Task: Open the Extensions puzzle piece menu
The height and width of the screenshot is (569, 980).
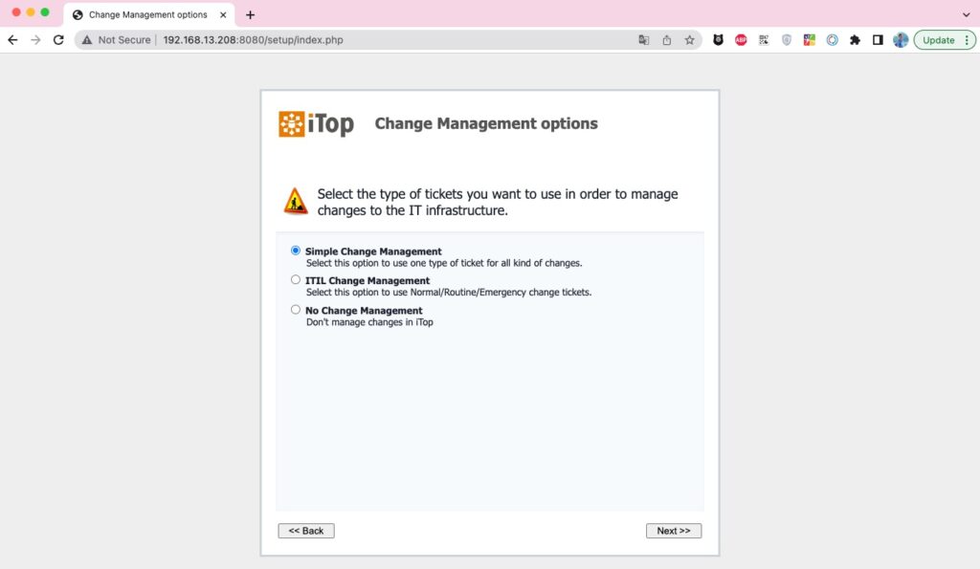Action: (855, 40)
